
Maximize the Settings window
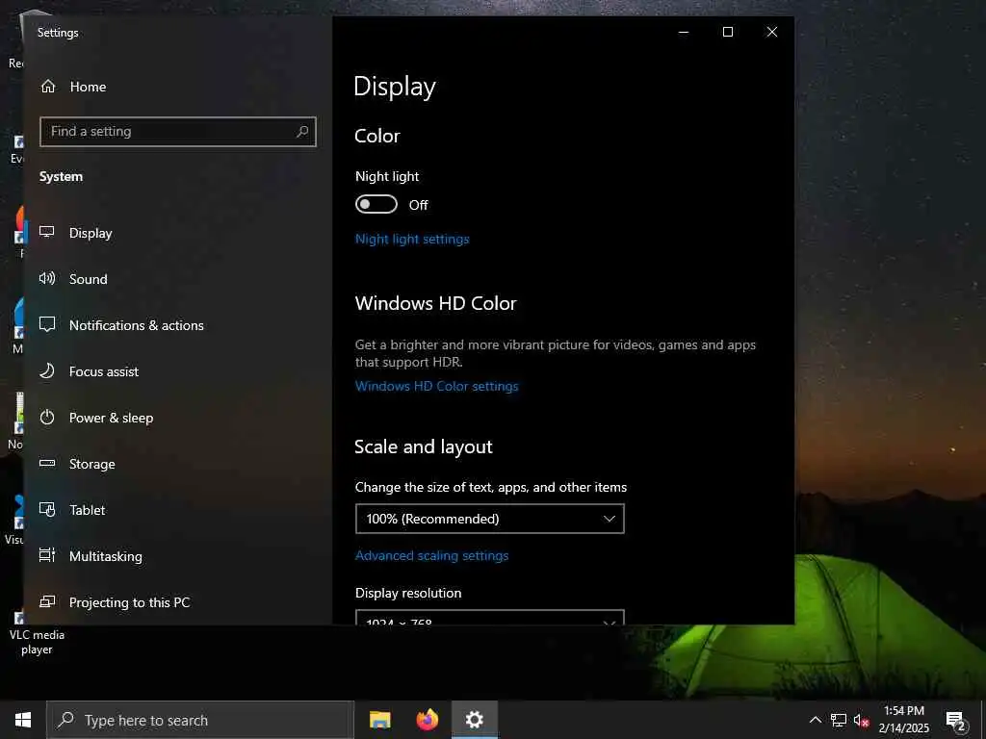[728, 32]
